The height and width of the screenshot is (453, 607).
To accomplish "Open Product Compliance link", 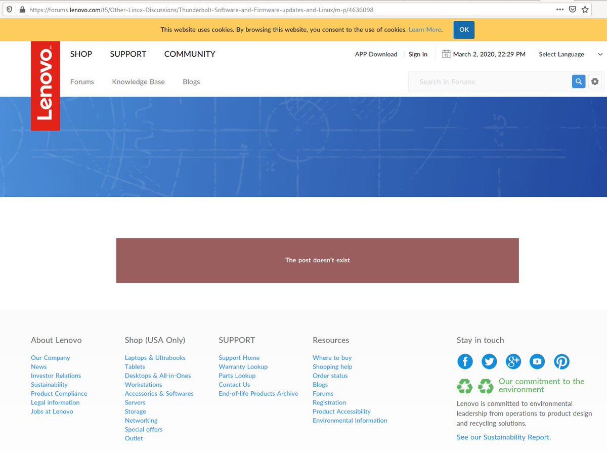I will pos(59,393).
